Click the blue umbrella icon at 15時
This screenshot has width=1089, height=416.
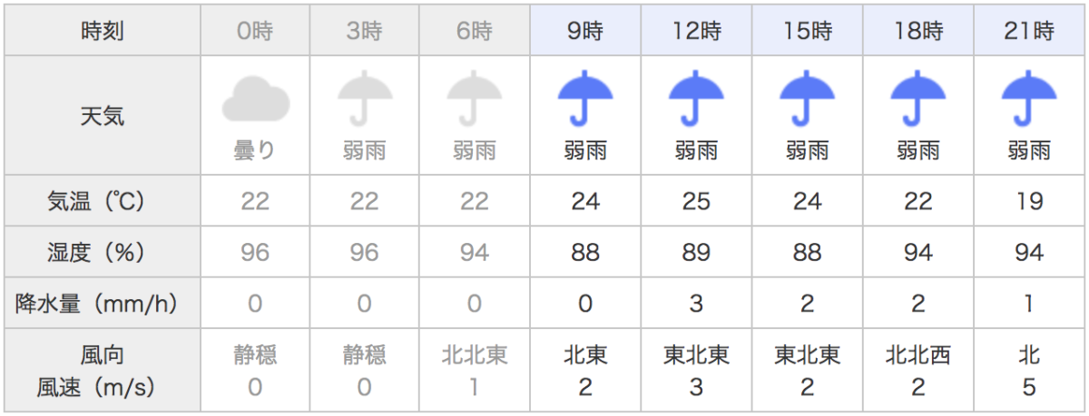point(807,100)
